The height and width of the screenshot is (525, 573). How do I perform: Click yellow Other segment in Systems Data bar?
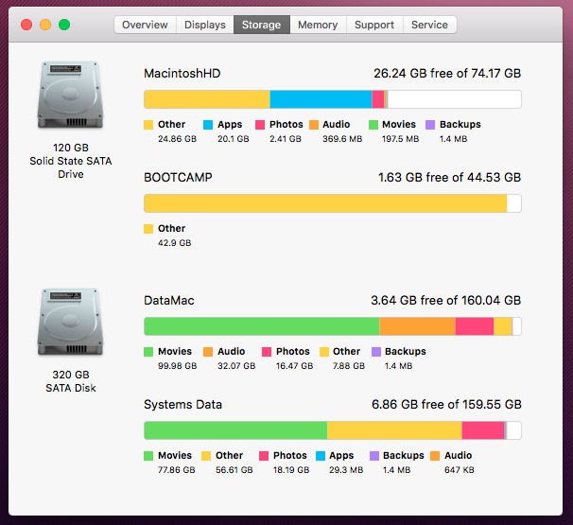pos(394,430)
